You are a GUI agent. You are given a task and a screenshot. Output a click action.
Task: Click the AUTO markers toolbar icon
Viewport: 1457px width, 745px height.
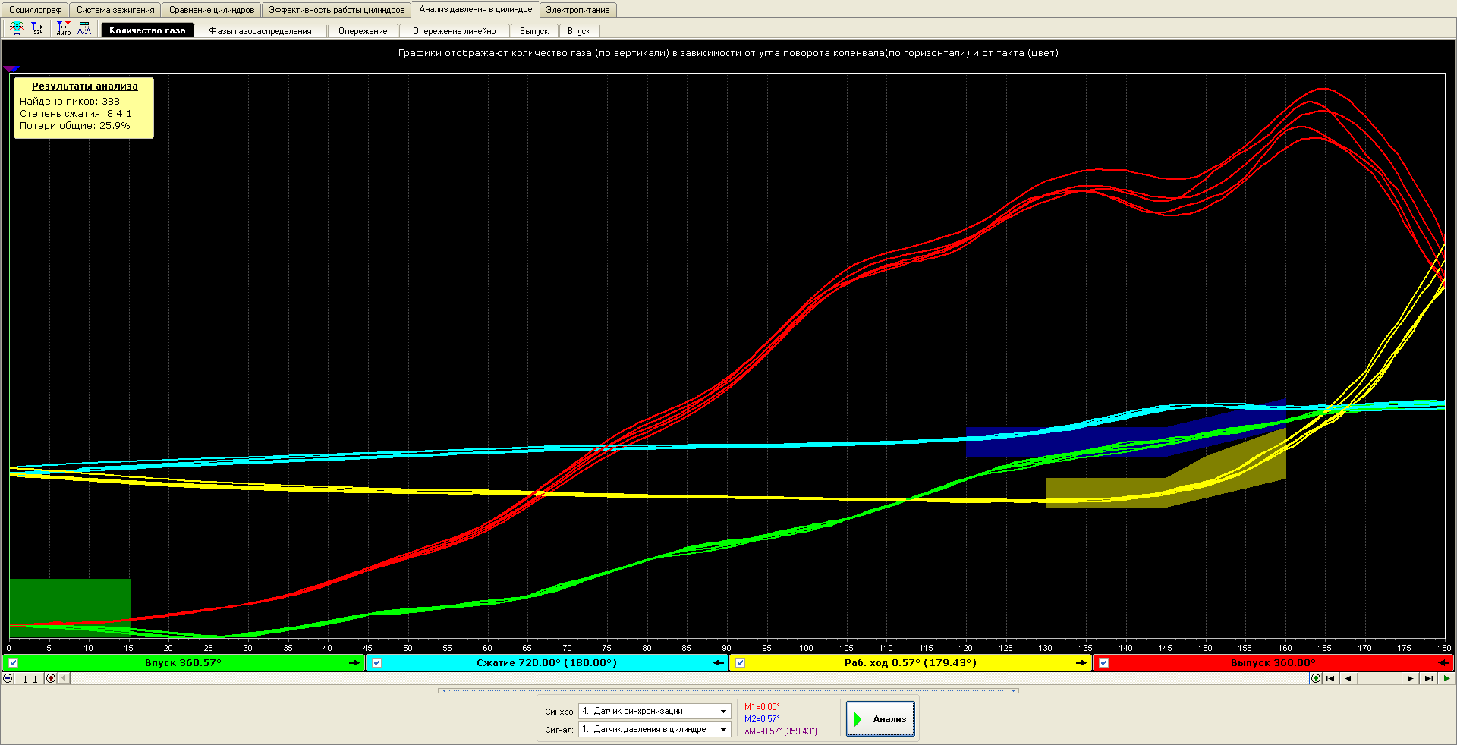pyautogui.click(x=64, y=29)
